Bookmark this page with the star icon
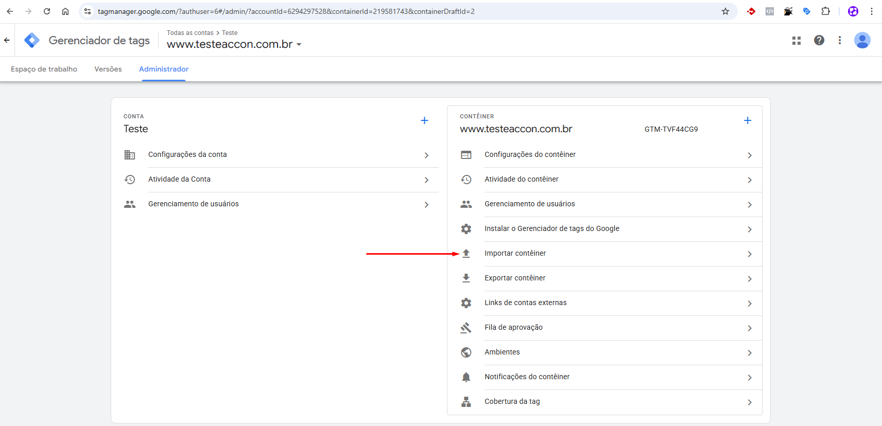The width and height of the screenshot is (882, 426). pos(725,11)
